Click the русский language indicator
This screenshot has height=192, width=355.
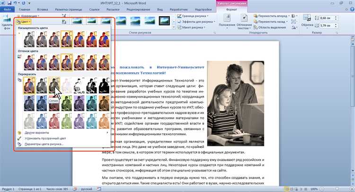point(87,189)
